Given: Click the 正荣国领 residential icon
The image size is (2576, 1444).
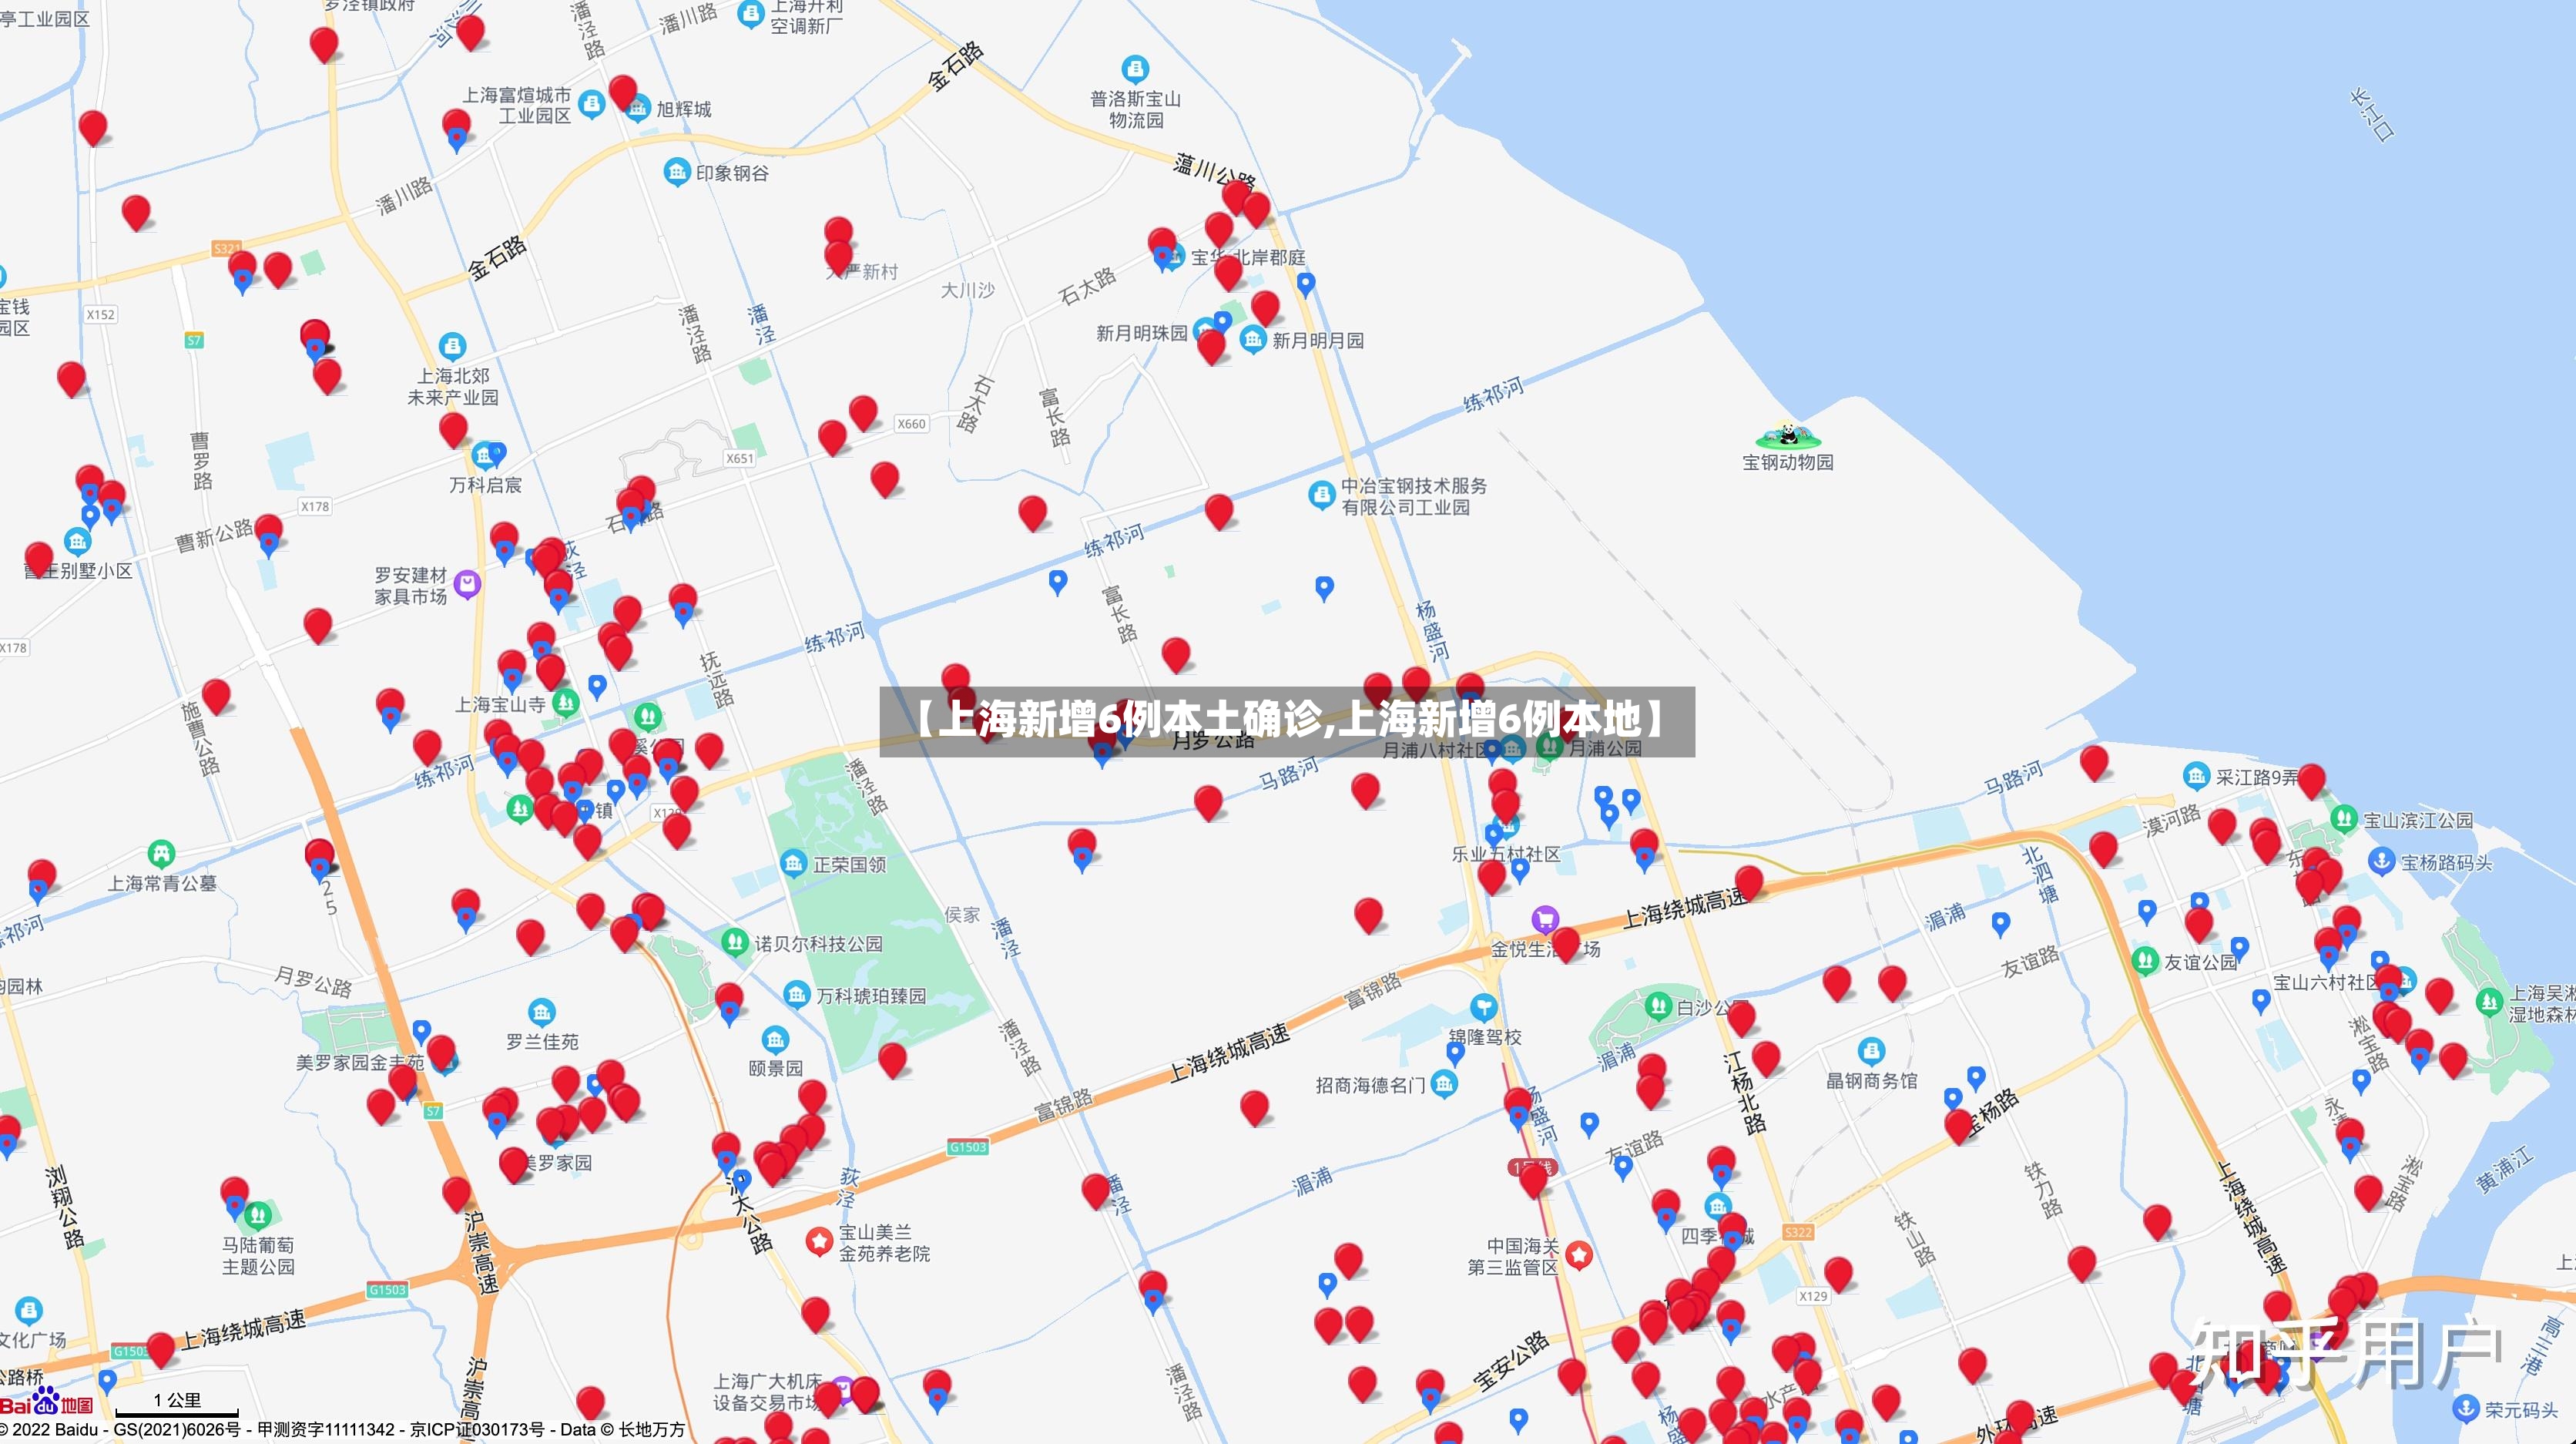Looking at the screenshot, I should (793, 863).
